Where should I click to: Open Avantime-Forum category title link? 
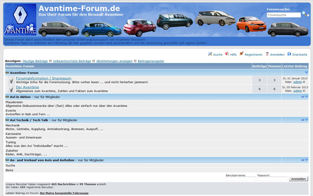click(24, 73)
